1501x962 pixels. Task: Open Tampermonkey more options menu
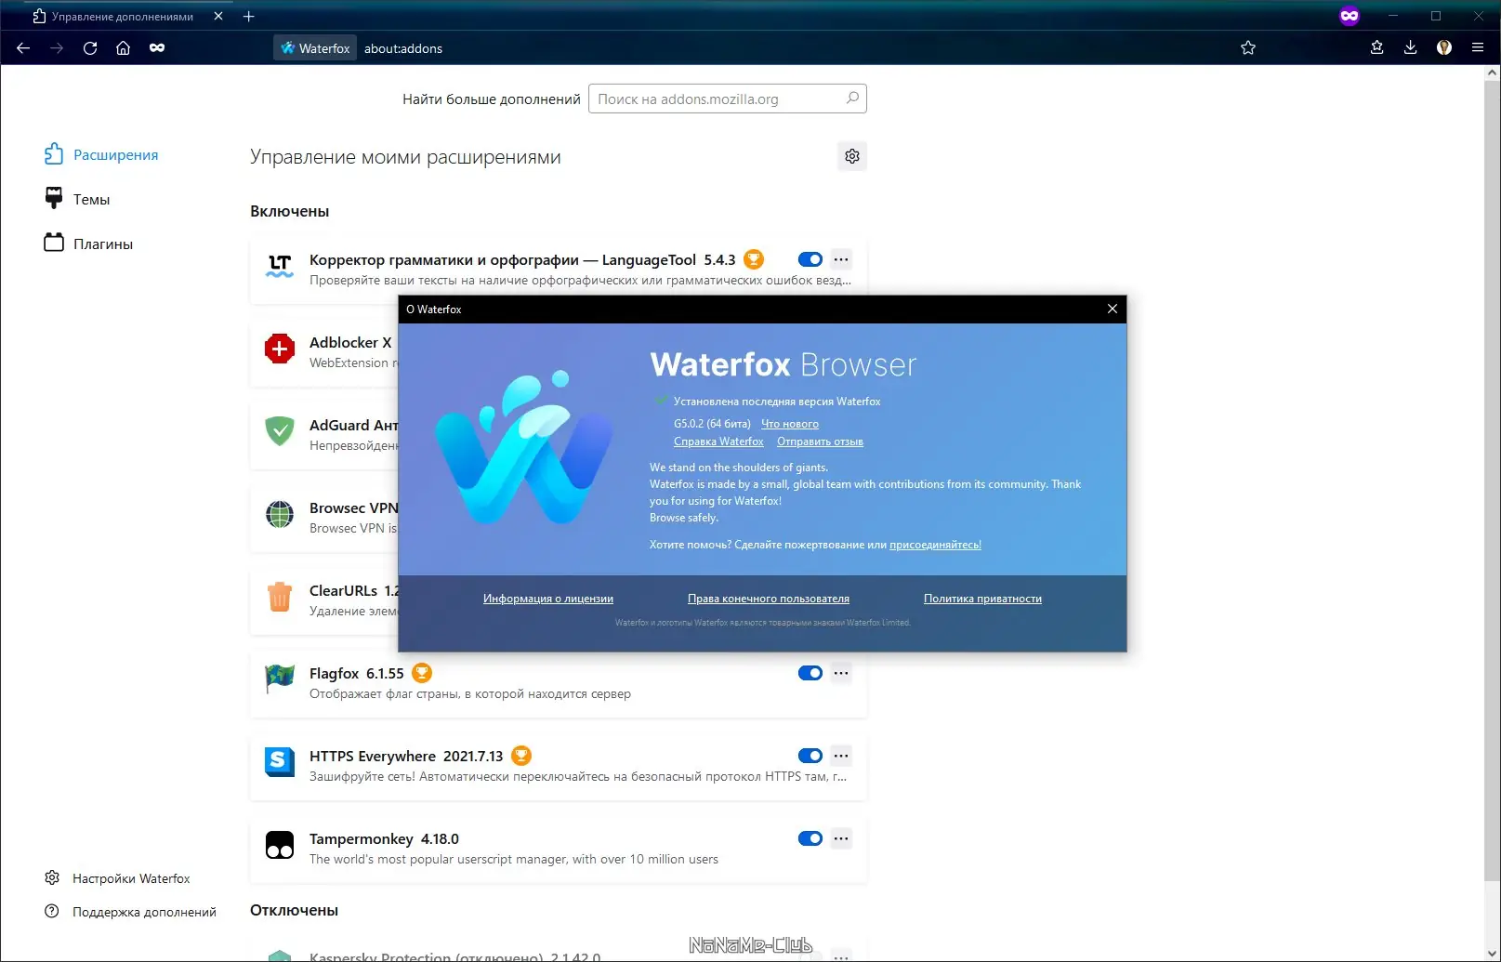tap(841, 838)
